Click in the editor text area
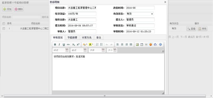This screenshot has height=98, width=213. point(108,72)
